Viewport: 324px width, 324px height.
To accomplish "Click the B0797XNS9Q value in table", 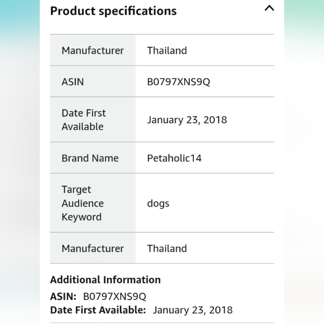I will (x=179, y=82).
